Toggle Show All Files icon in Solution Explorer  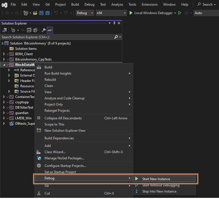(35, 30)
